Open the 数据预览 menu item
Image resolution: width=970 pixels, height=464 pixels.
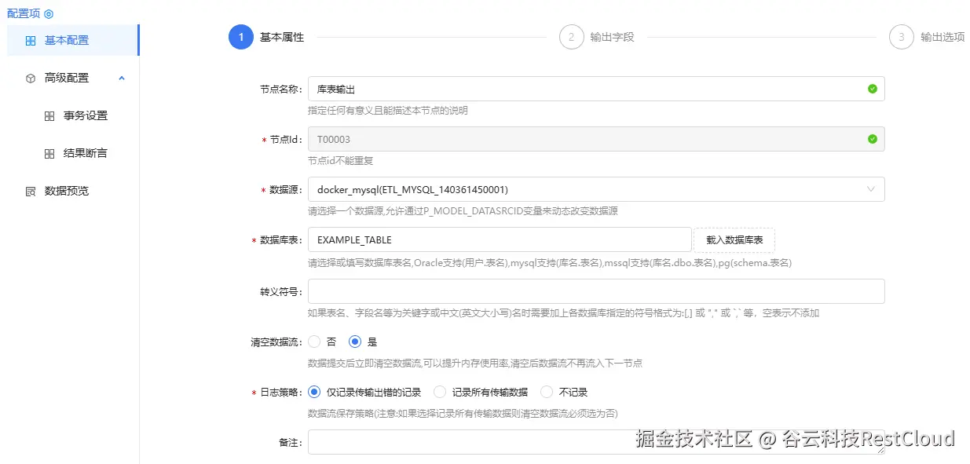pos(73,191)
